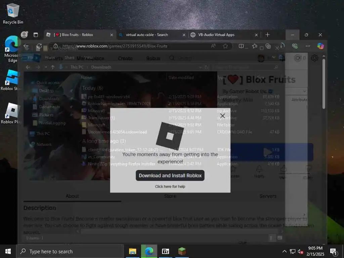This screenshot has width=344, height=258.
Task: Open Roblox Robux balance icon
Action: point(298,58)
